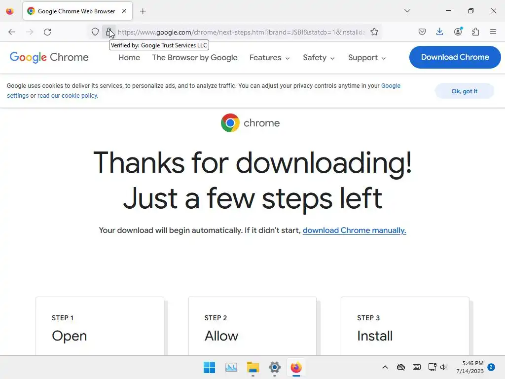505x379 pixels.
Task: Click the forward navigation arrow
Action: click(30, 32)
